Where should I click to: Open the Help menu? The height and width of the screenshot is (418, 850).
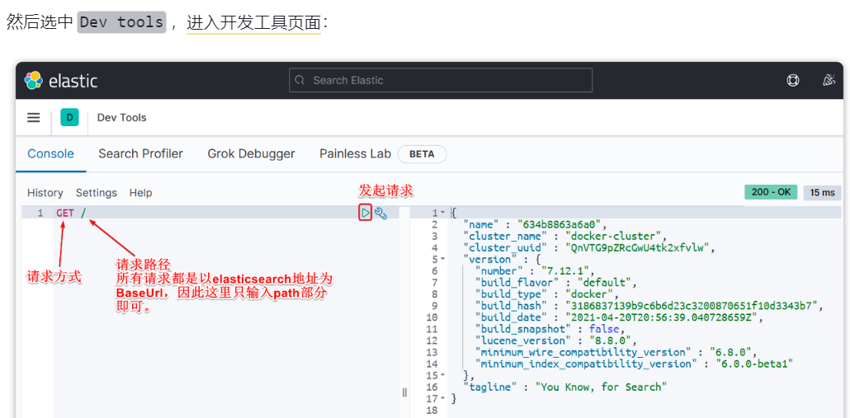coord(140,193)
